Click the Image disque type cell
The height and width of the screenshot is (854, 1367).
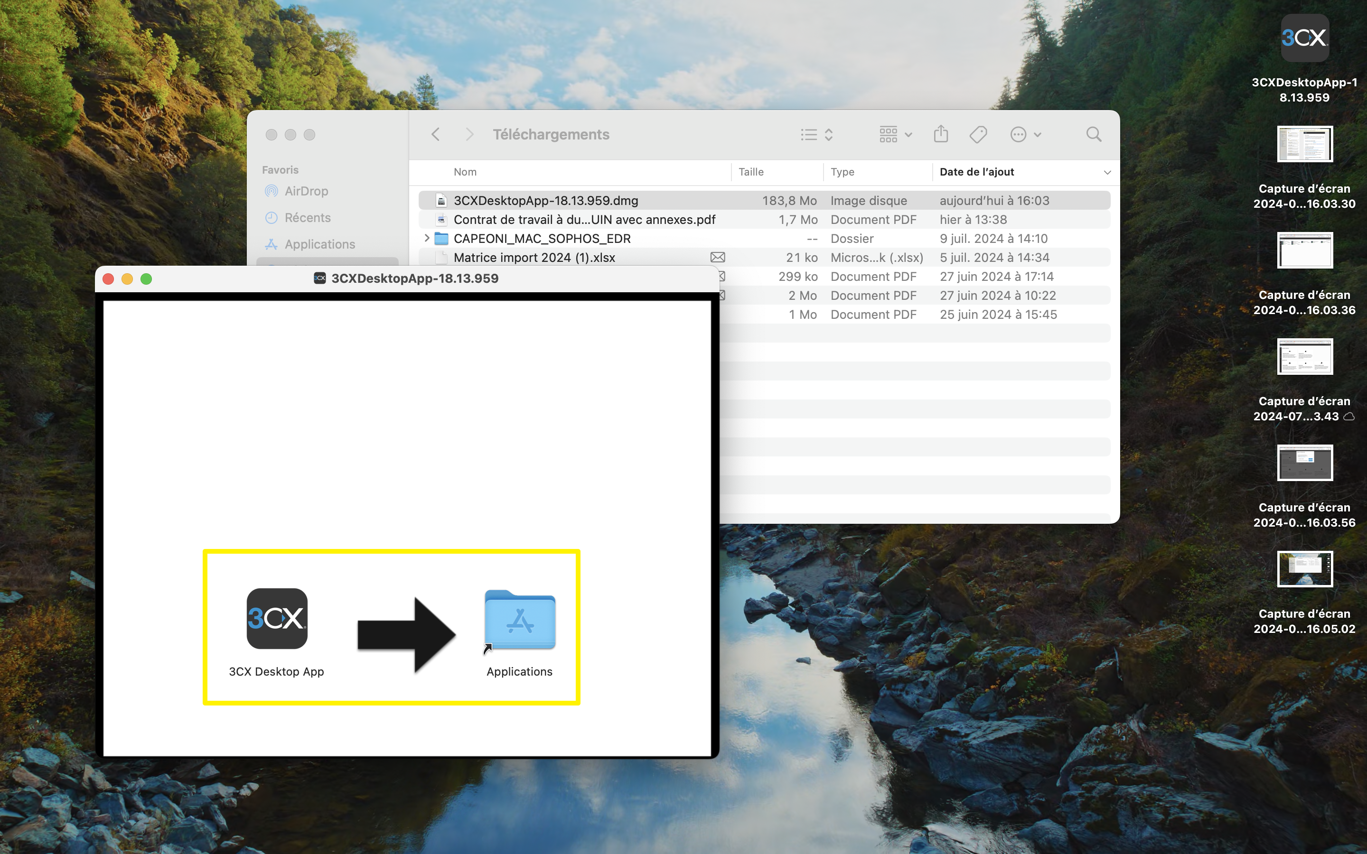click(x=869, y=201)
